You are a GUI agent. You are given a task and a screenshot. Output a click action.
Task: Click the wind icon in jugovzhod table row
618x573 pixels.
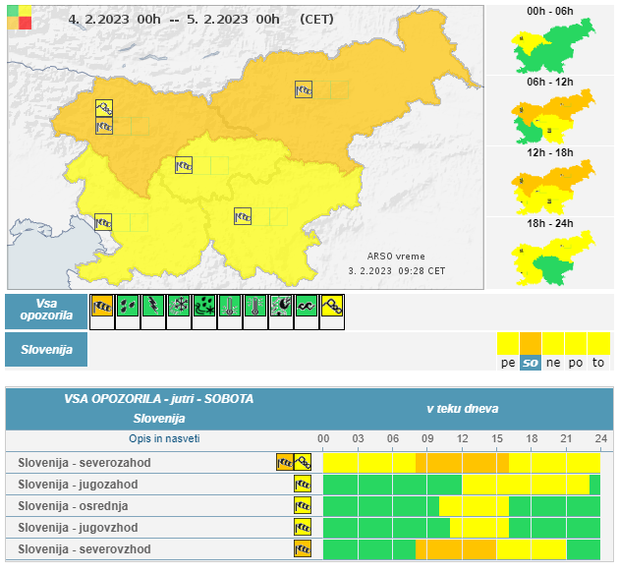tap(303, 527)
